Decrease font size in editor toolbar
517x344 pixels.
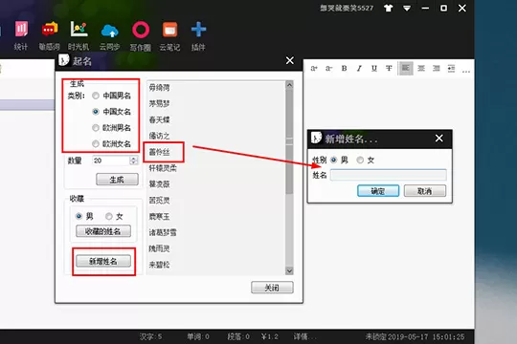[328, 68]
